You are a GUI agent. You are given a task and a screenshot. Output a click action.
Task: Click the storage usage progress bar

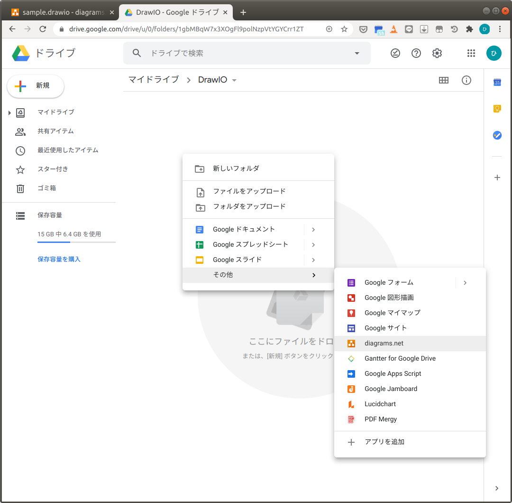point(76,242)
